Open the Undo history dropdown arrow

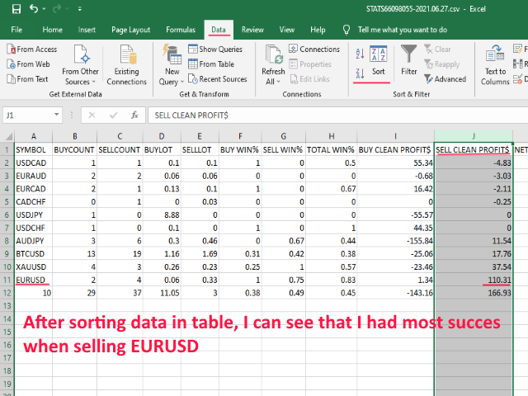[x=44, y=9]
